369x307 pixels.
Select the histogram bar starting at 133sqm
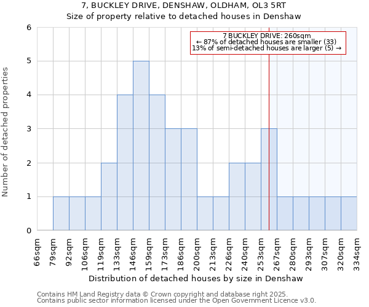tap(125, 163)
